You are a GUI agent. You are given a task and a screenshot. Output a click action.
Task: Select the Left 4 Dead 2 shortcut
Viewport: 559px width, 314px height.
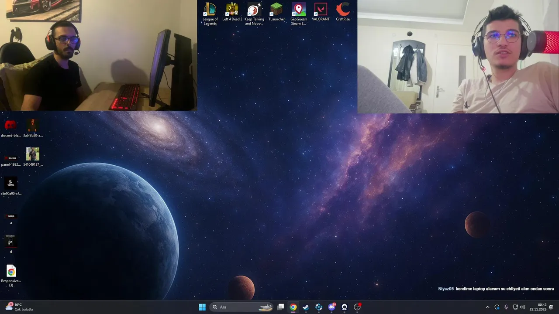tap(232, 12)
